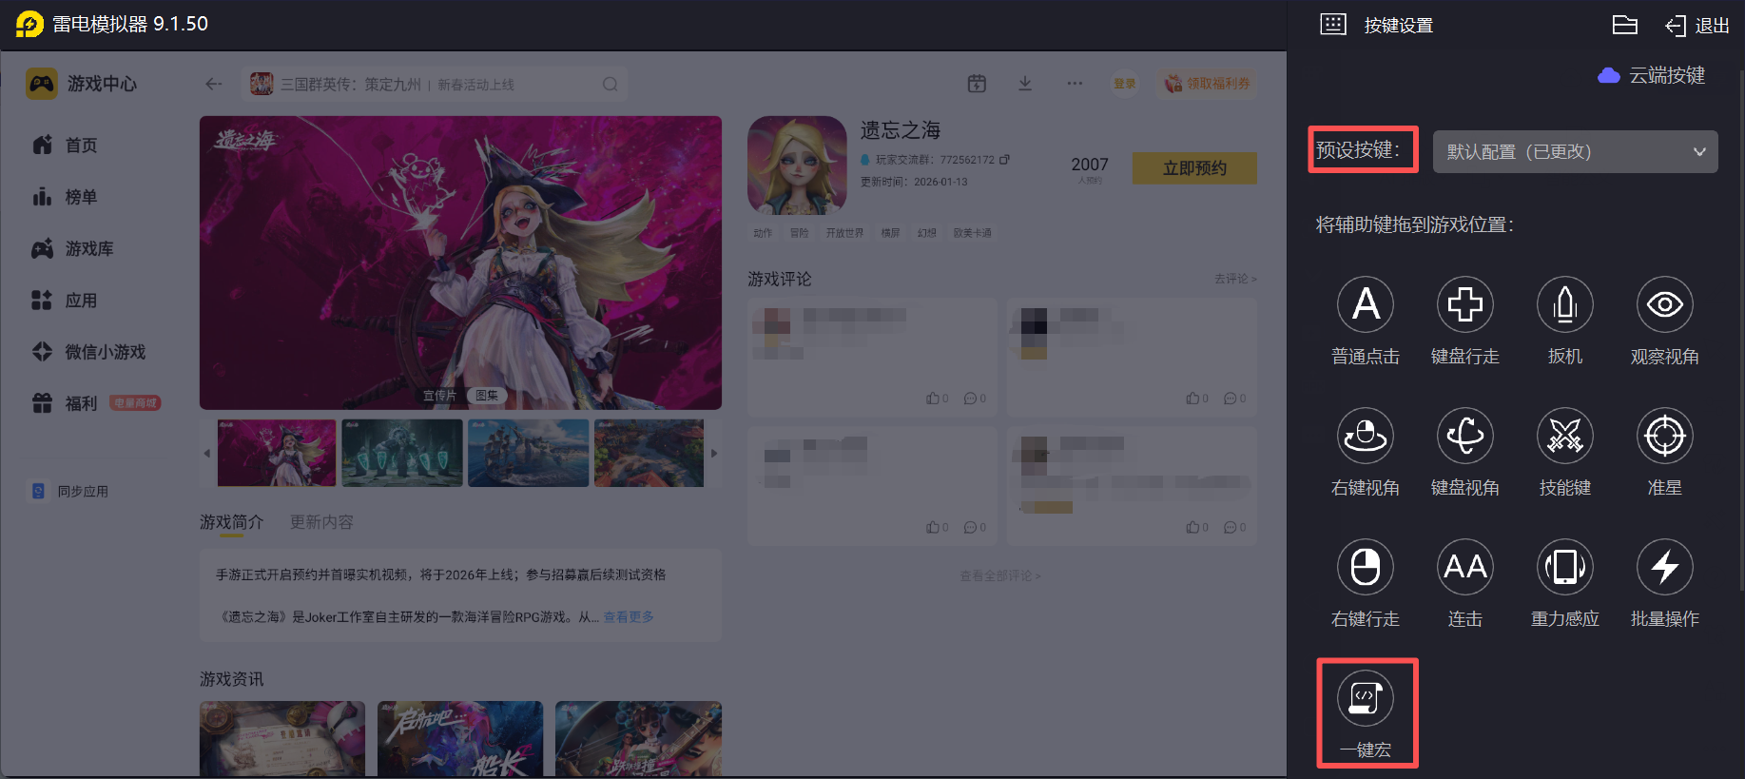1745x779 pixels.
Task: Select the third sea-ship screenshot thumbnail
Action: [529, 453]
